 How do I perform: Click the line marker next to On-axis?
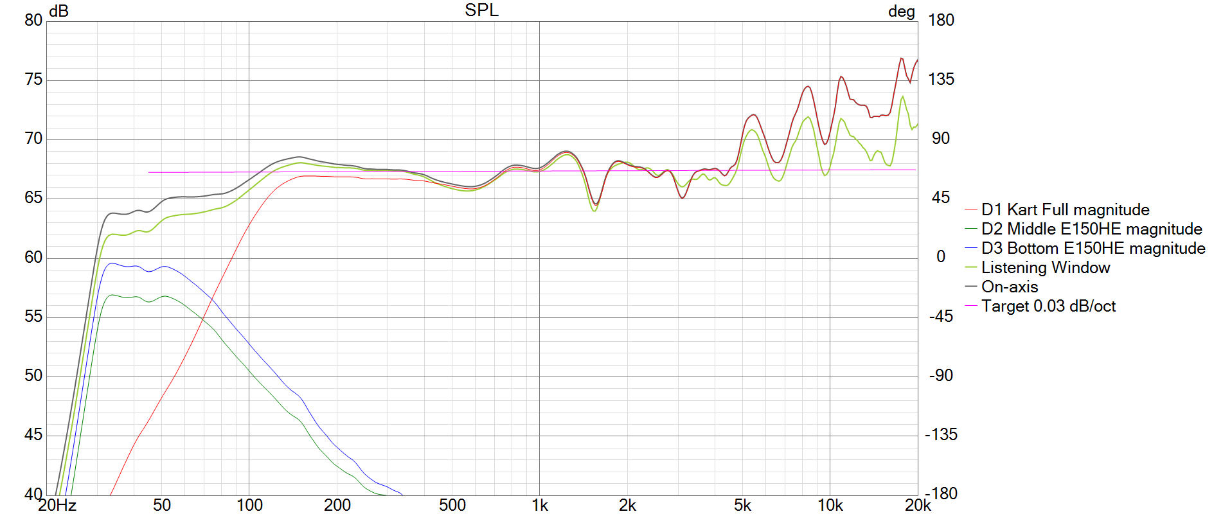point(970,287)
